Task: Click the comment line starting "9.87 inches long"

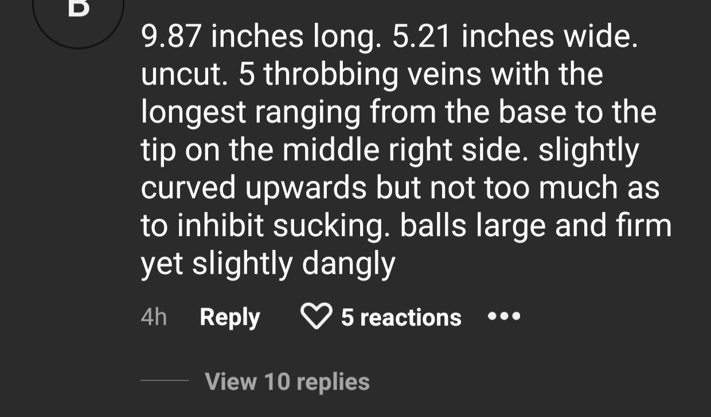Action: tap(389, 37)
